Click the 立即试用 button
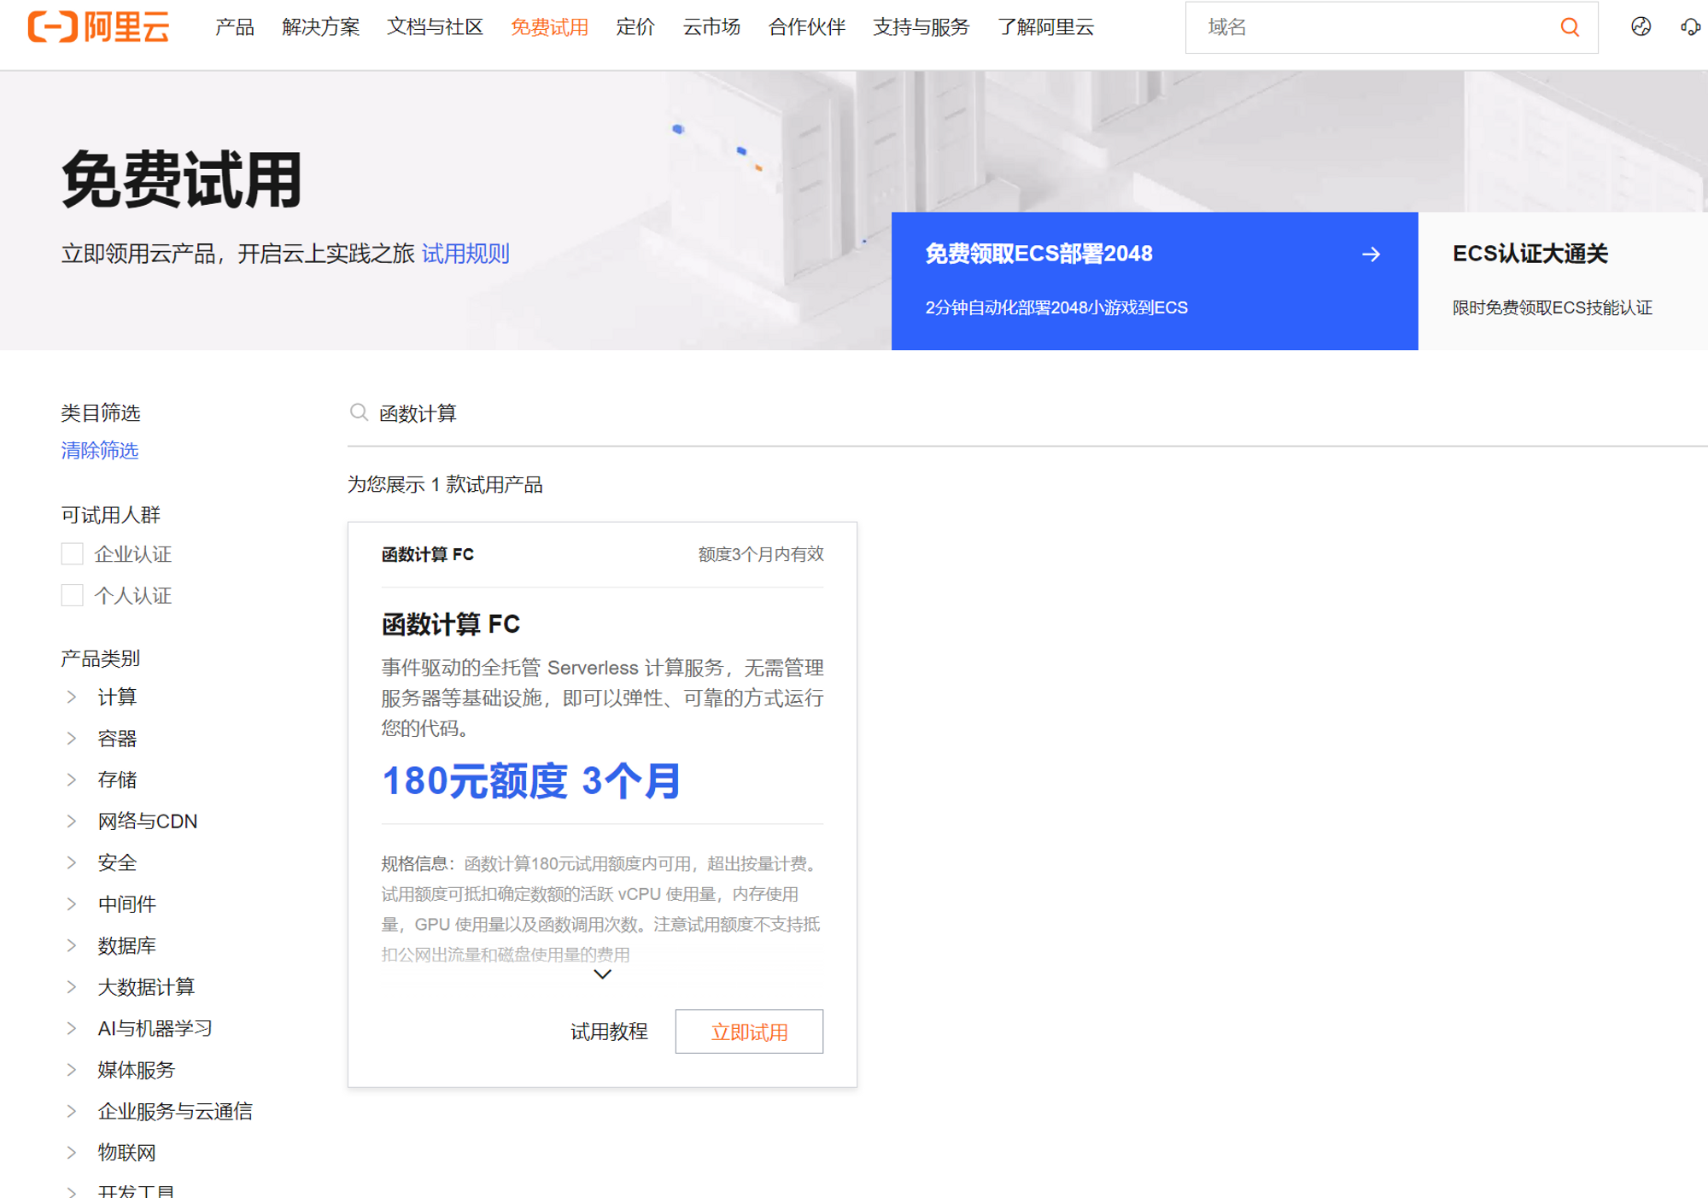The width and height of the screenshot is (1708, 1198). [x=749, y=1031]
